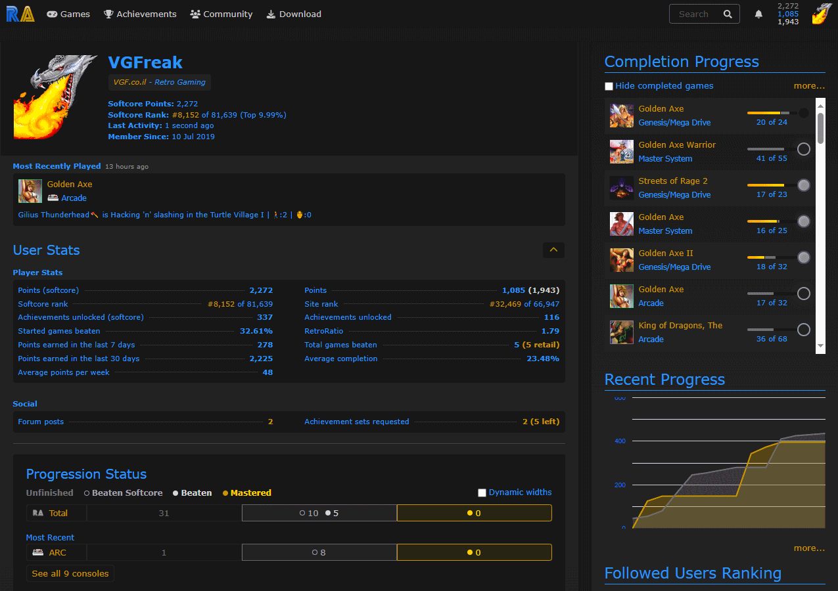Click the See all 9 consoles button

70,573
